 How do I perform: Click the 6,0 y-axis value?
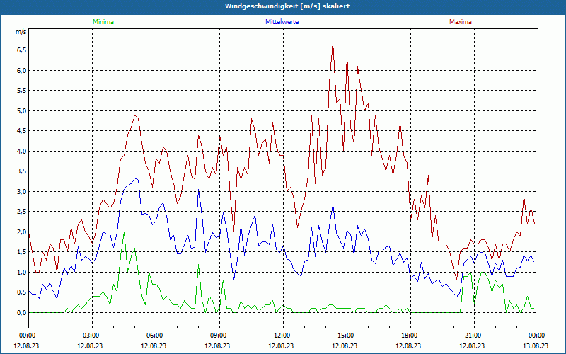pos(21,70)
